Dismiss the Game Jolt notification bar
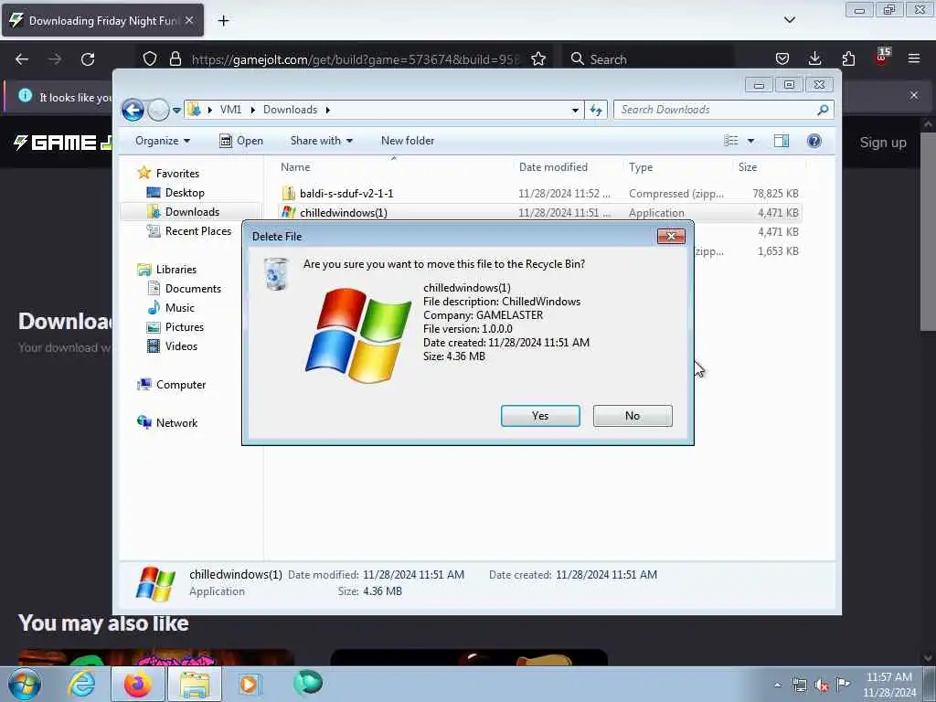This screenshot has width=936, height=702. coord(913,95)
